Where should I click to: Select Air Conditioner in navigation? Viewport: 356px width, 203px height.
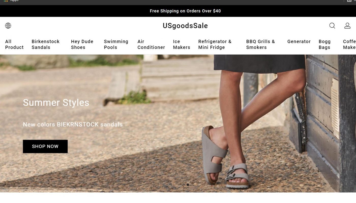pos(151,44)
